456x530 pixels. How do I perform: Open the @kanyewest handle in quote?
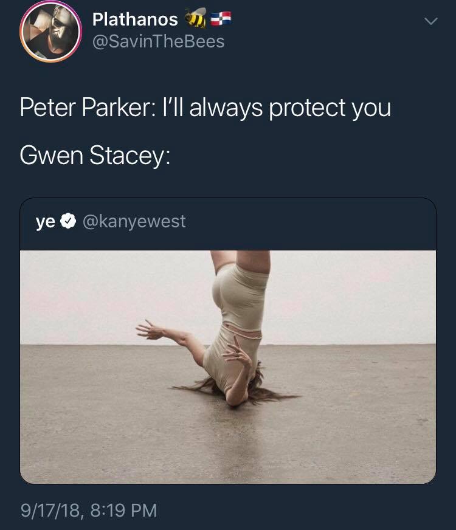point(134,221)
